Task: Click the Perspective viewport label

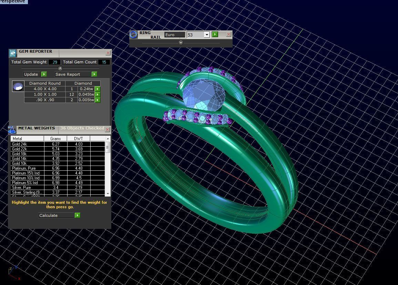Action: (x=13, y=1)
